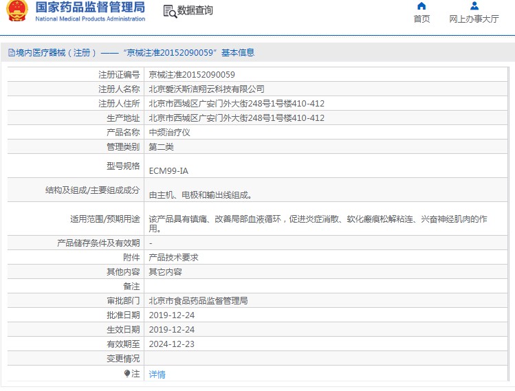Click the 附件 row label
The height and width of the screenshot is (391, 515).
coord(131,258)
